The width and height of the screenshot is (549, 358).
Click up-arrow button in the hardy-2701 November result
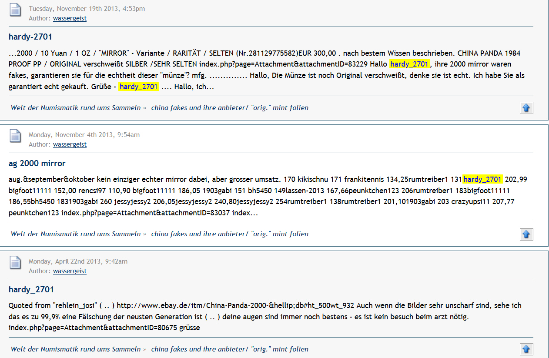[x=526, y=108]
